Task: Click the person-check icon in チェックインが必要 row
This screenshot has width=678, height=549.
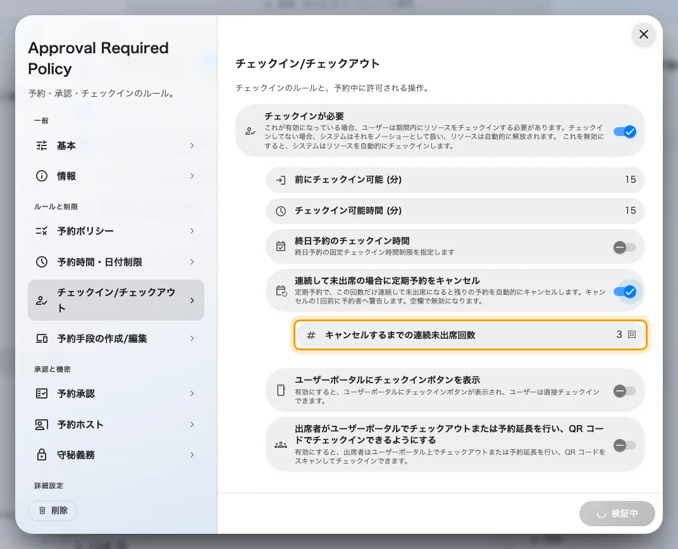Action: [x=250, y=131]
